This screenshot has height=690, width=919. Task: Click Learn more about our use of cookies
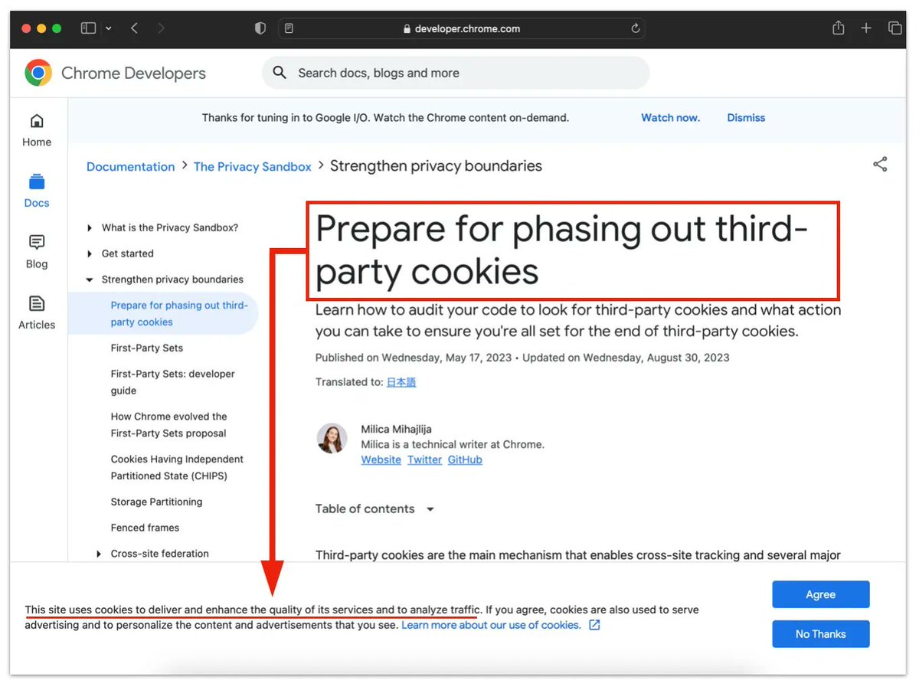pos(491,625)
